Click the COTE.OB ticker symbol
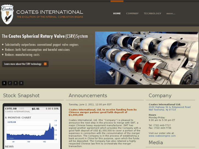 tap(11, 109)
